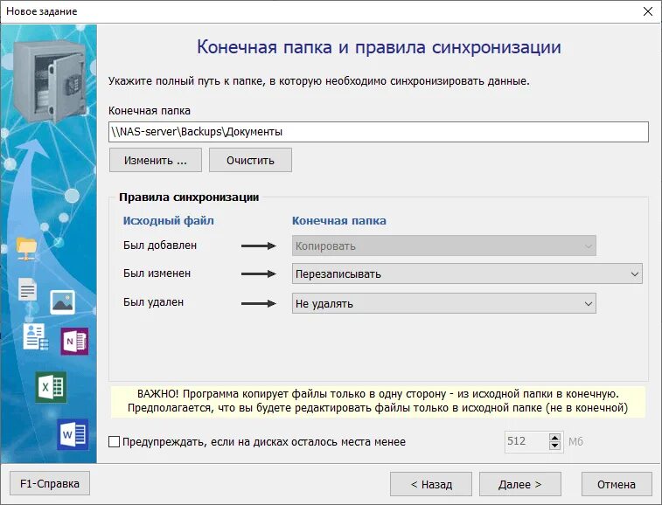Image resolution: width=662 pixels, height=505 pixels.
Task: Click the Конечная папка column header in rules
Action: pyautogui.click(x=339, y=221)
